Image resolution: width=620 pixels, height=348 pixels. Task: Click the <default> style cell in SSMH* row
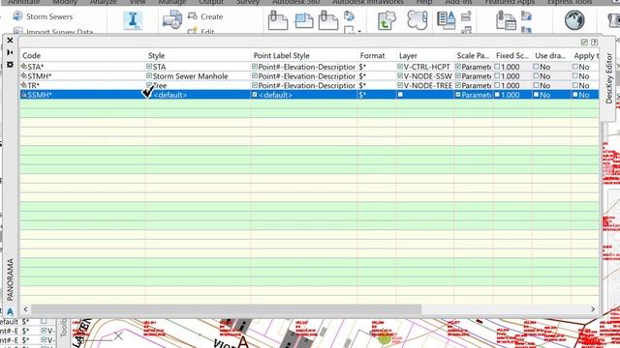[x=198, y=95]
